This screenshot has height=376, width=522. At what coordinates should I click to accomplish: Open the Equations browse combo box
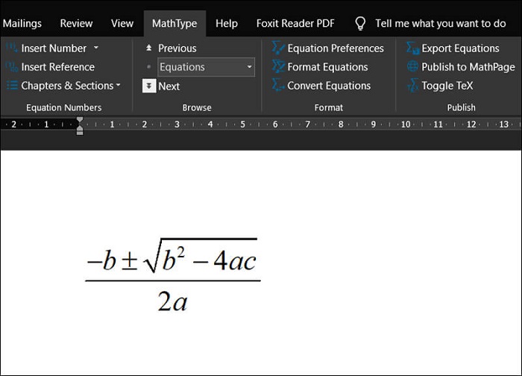point(206,67)
